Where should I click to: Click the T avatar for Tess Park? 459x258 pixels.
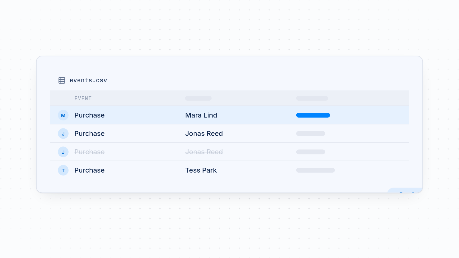click(x=63, y=170)
